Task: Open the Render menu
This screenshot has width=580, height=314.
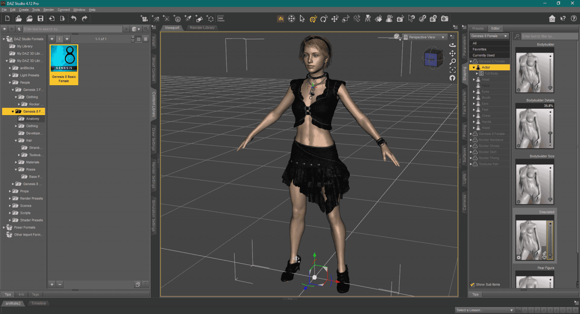Action: [48, 10]
